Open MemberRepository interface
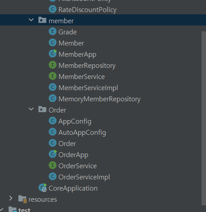Image resolution: width=206 pixels, height=212 pixels. click(87, 66)
